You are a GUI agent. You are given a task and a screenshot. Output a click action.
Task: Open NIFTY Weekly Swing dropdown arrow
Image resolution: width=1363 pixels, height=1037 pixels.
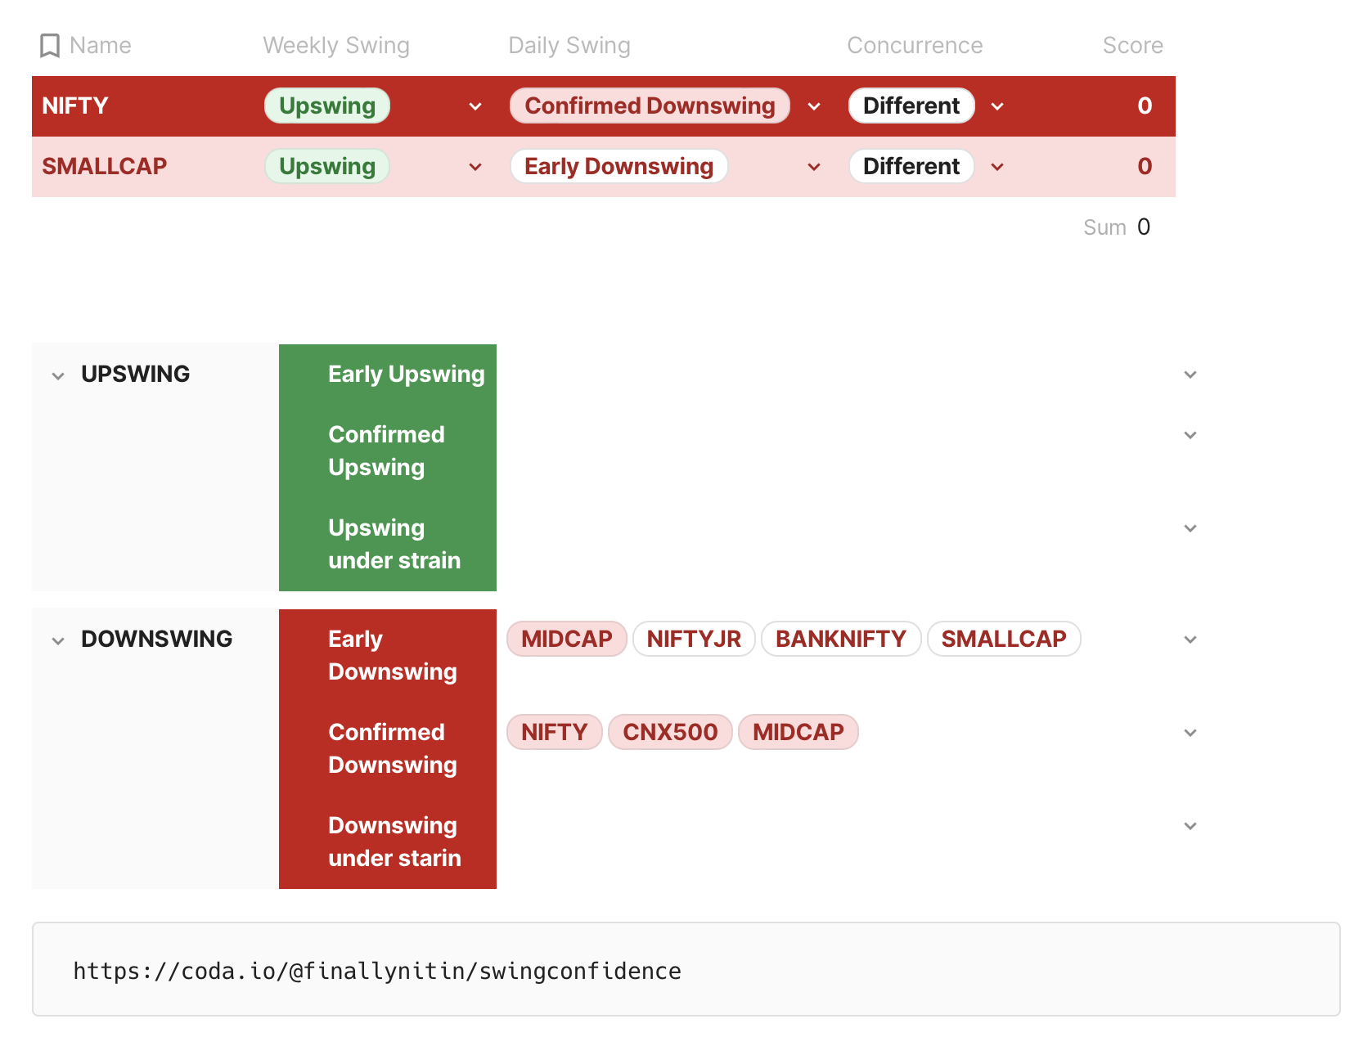click(475, 106)
